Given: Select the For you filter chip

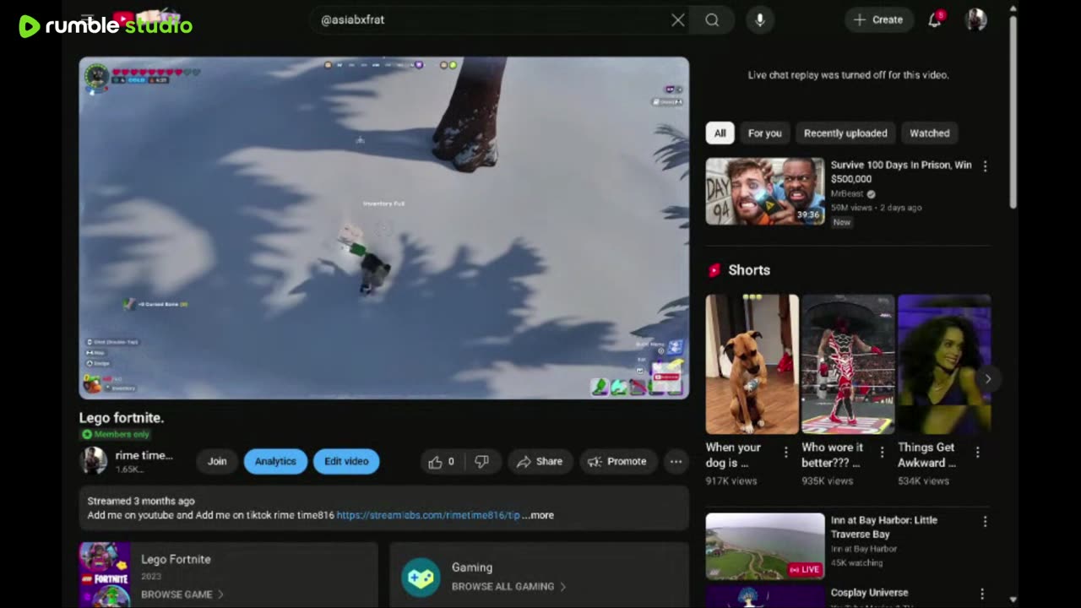Looking at the screenshot, I should point(764,133).
